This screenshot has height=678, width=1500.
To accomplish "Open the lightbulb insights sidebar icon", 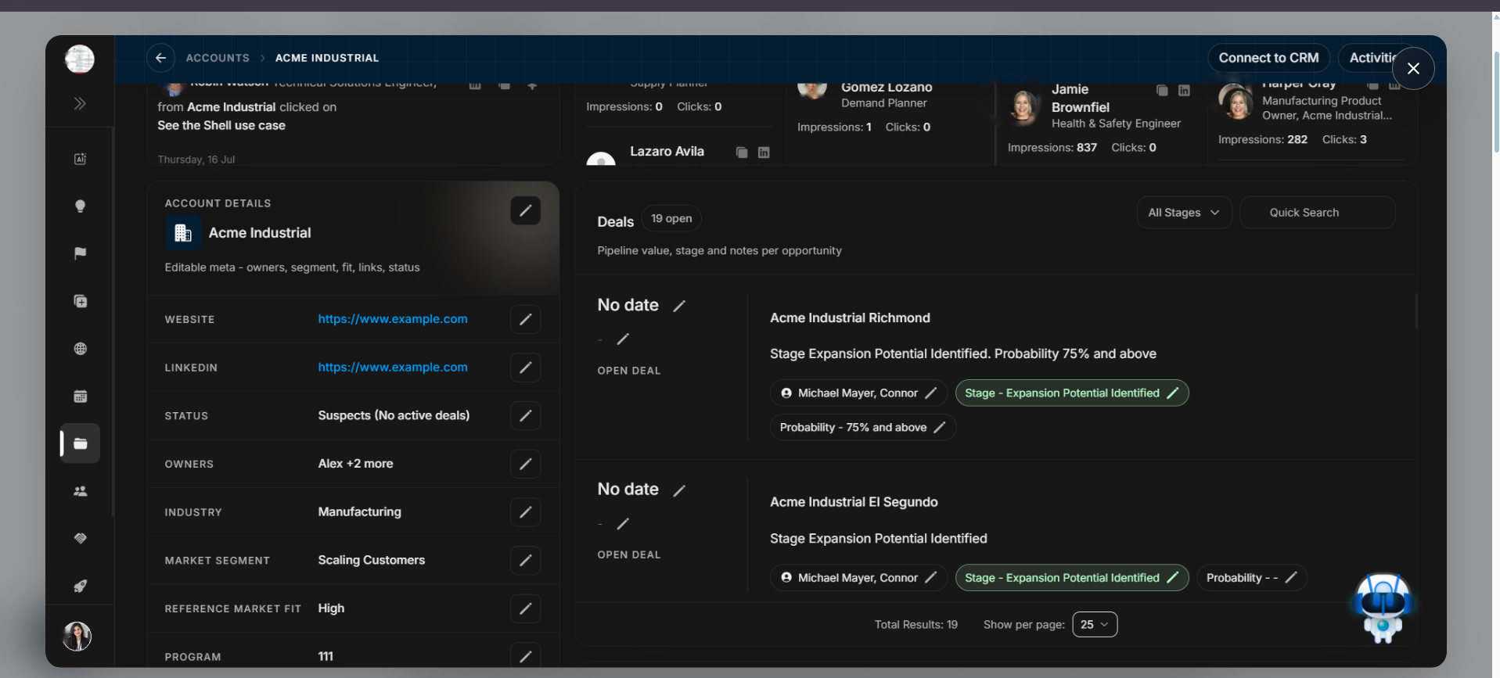I will [80, 206].
